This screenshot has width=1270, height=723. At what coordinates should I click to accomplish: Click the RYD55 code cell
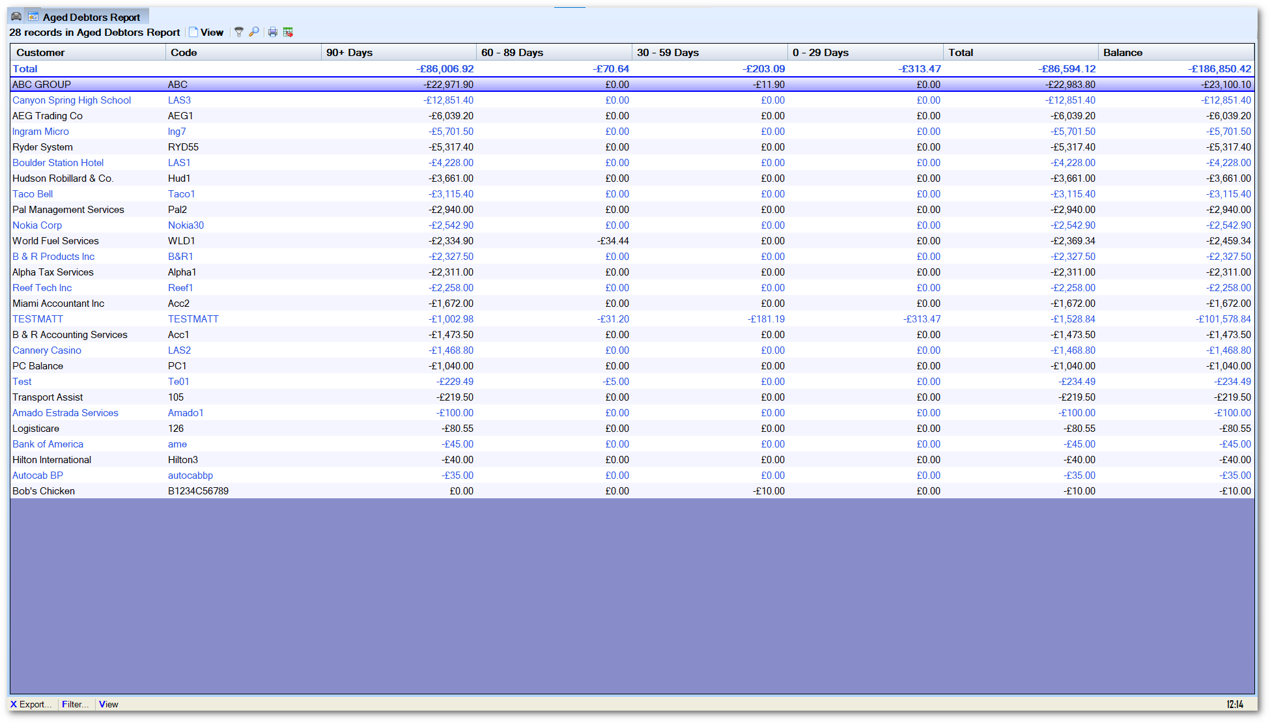pos(183,147)
